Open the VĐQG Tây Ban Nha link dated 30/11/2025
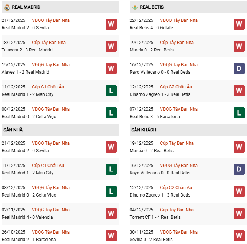The image size is (247, 244). [179, 232]
